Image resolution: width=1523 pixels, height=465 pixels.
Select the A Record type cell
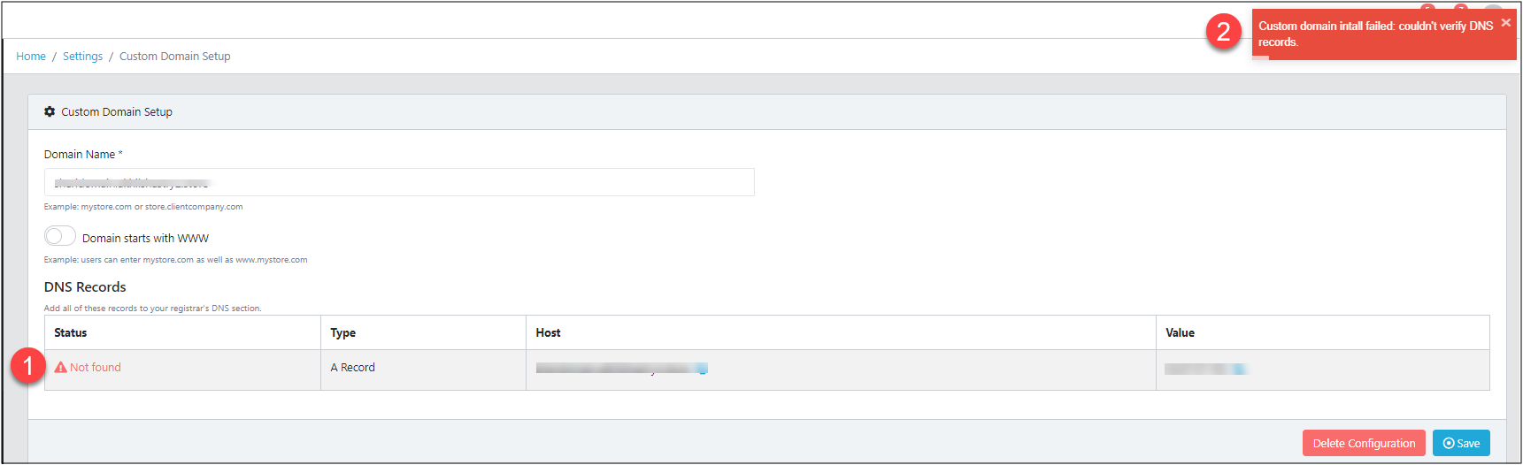[x=423, y=370]
